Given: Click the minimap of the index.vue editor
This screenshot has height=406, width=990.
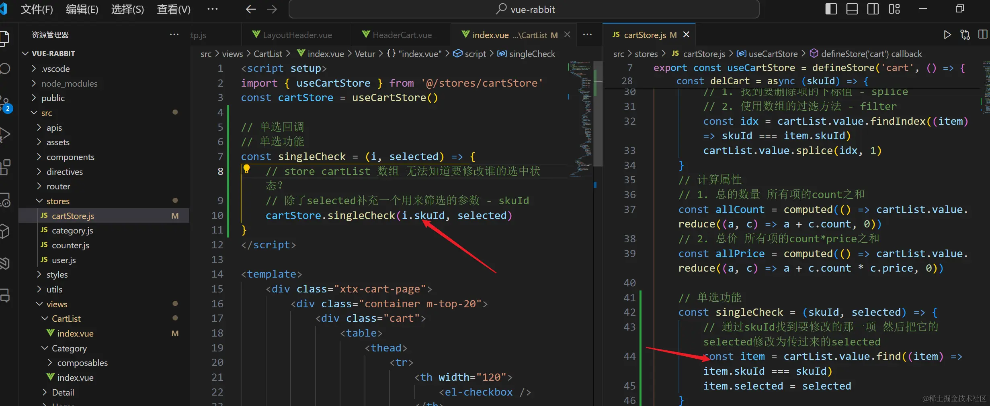Looking at the screenshot, I should tap(581, 119).
